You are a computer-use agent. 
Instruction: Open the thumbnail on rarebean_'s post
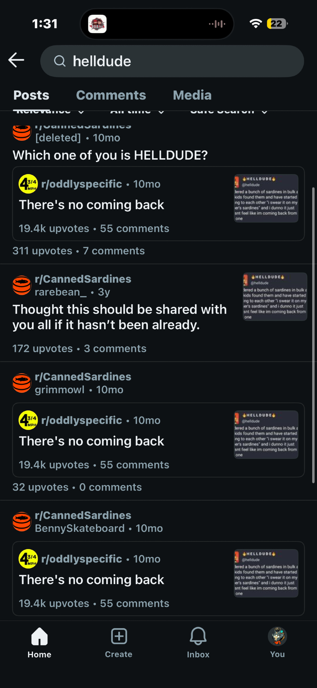(275, 297)
